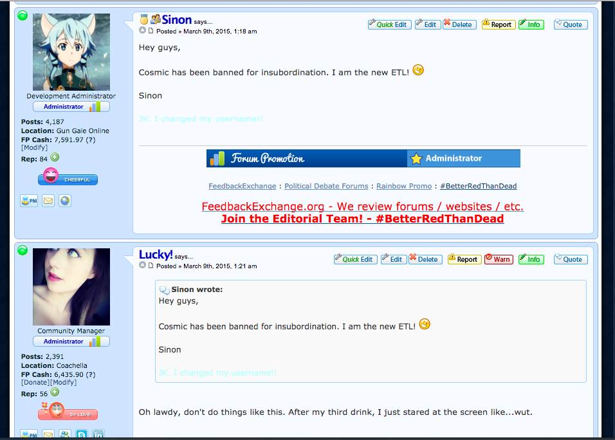
Task: Click Lucky!'s avatar photo
Action: [71, 287]
